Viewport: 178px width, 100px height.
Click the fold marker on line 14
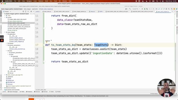point(44,28)
